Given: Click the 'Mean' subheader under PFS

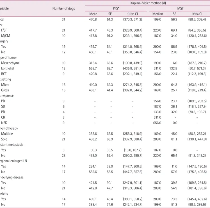Looking at the screenshot, I should click(93, 14).
